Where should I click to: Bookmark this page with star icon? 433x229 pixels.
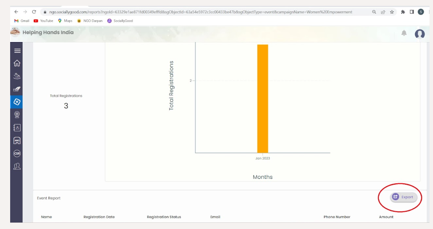coord(392,12)
